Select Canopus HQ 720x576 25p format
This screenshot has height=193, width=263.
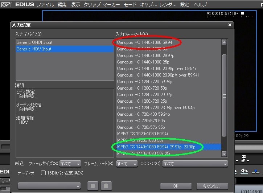tap(169, 127)
